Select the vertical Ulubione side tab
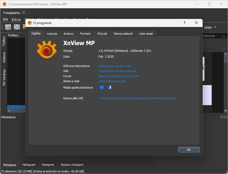The height and width of the screenshot is (174, 228). point(4,57)
